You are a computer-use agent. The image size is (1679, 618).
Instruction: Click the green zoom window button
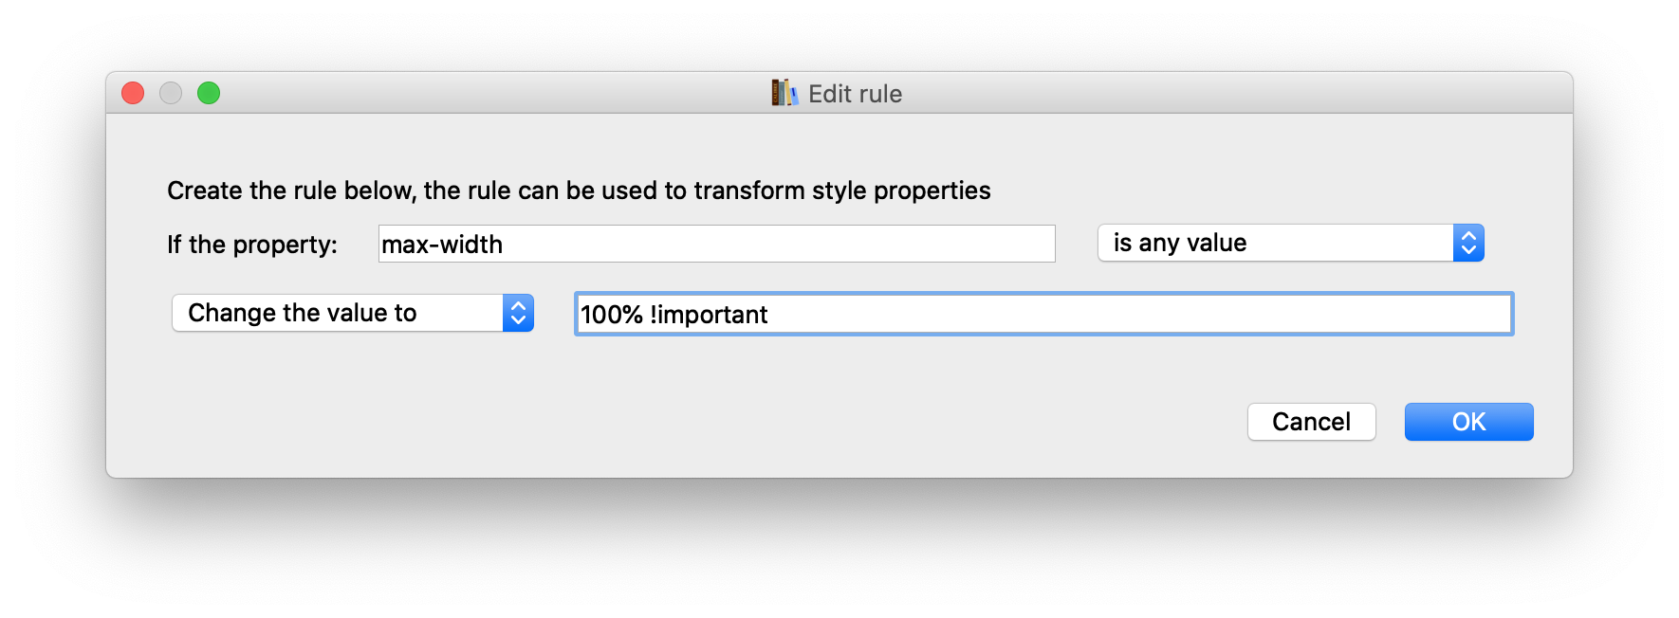(209, 93)
